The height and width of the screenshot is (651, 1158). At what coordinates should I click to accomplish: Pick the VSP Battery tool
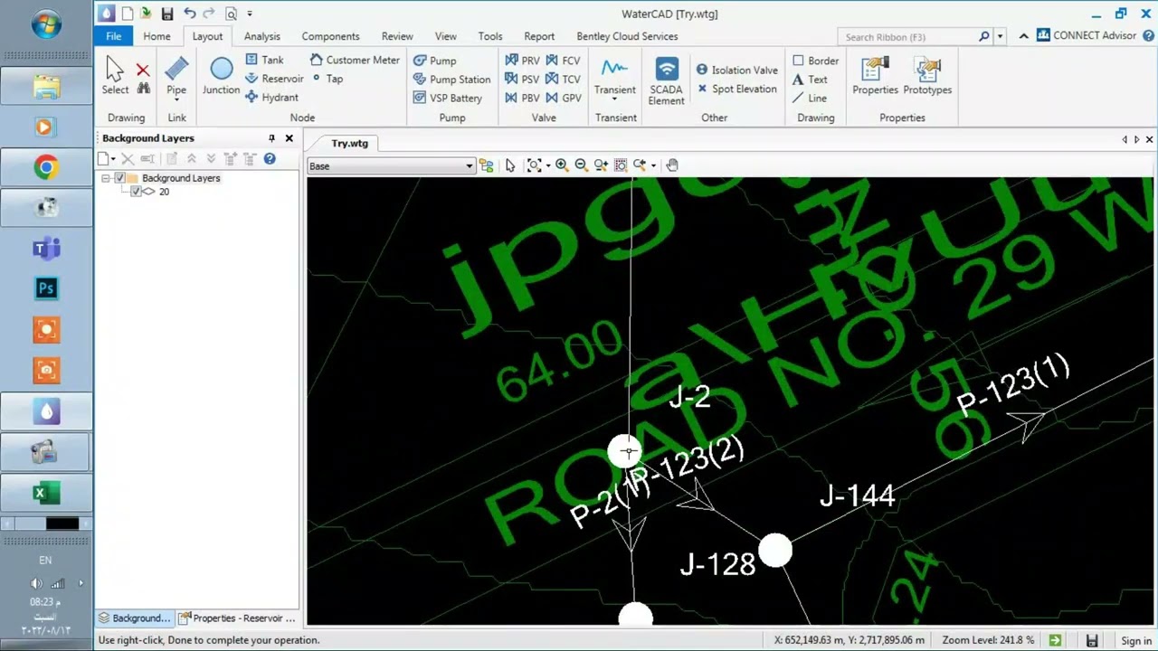pos(448,98)
